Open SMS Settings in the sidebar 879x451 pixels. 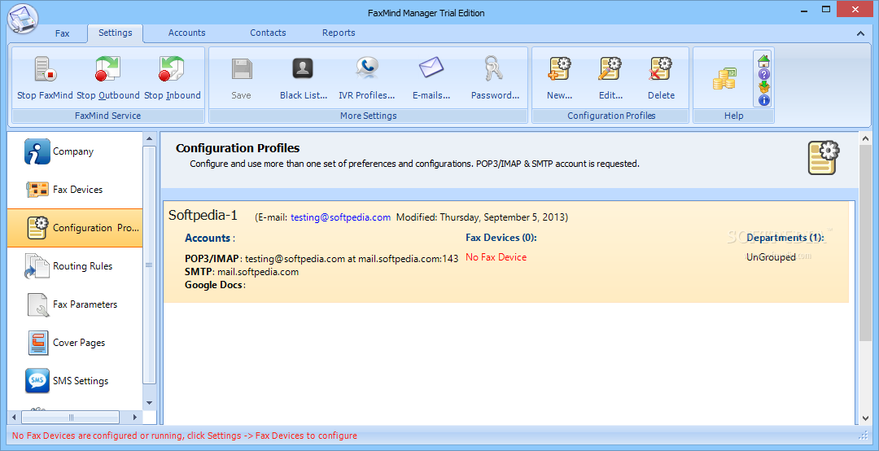click(x=75, y=380)
